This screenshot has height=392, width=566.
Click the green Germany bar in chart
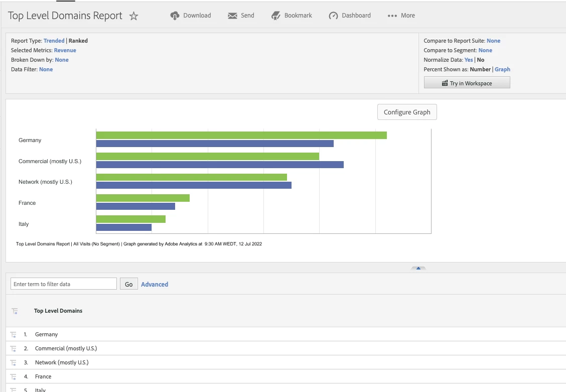tap(241, 136)
